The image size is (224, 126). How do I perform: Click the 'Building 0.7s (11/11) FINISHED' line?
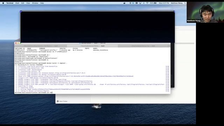[29, 65]
